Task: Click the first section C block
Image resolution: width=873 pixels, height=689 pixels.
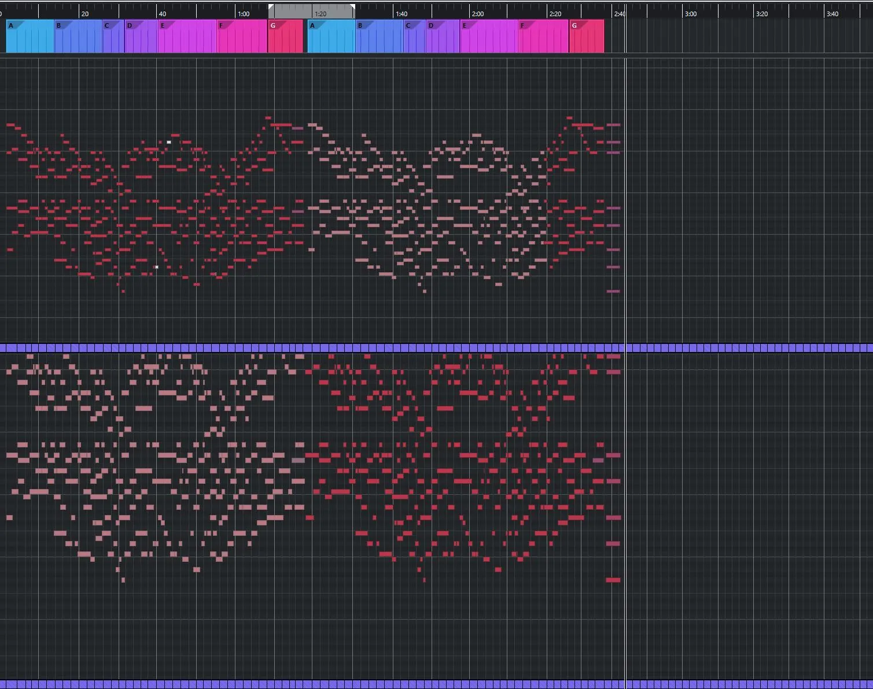Action: click(x=113, y=36)
